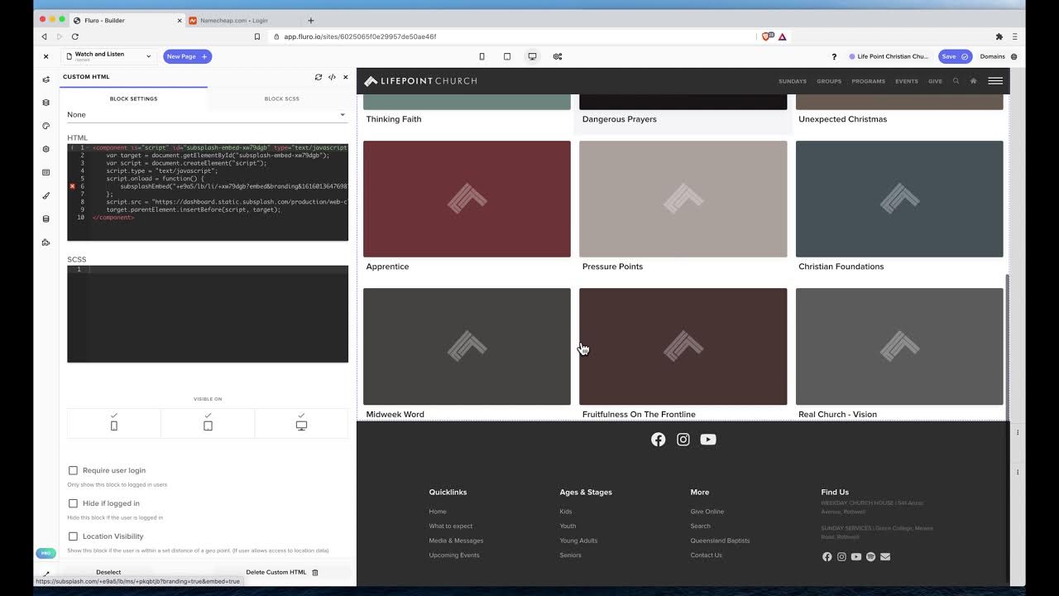Open the Apprentice series thumbnail
This screenshot has width=1059, height=596.
coord(467,199)
